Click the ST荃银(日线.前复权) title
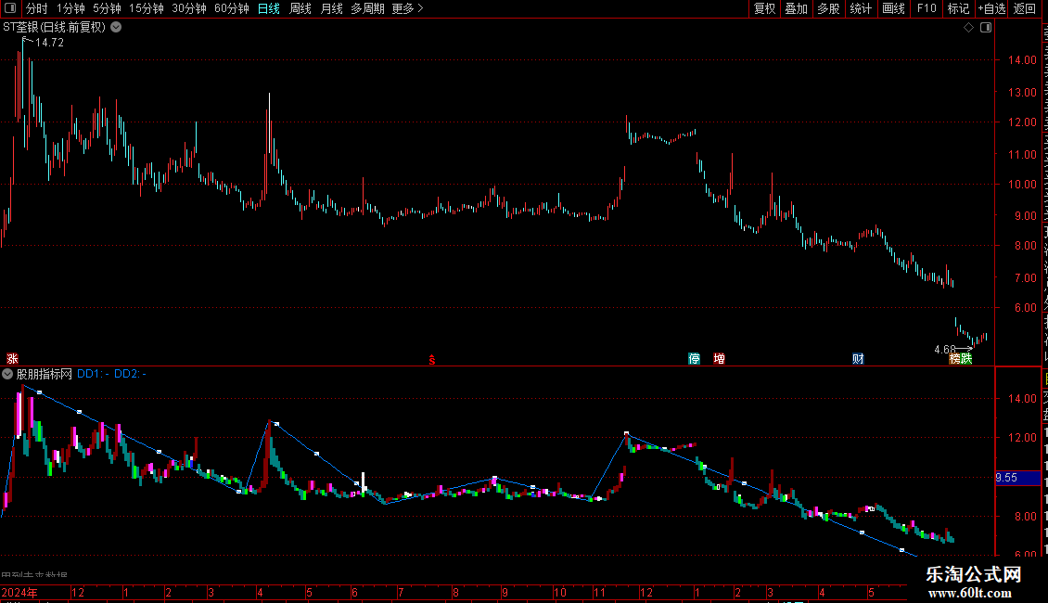1048x603 pixels. 54,28
